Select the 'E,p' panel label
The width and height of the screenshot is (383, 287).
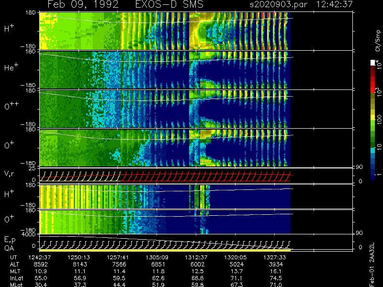click(x=10, y=240)
